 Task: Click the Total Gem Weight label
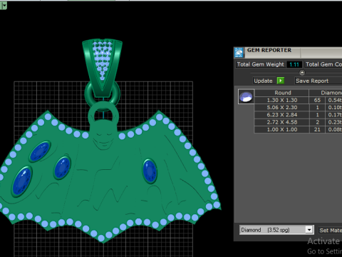tap(260, 64)
